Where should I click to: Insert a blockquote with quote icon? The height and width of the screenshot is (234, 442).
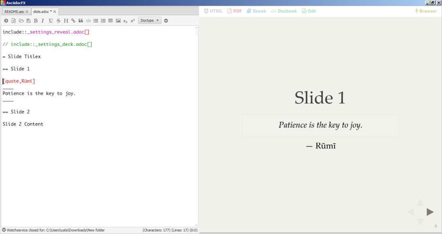[x=81, y=20]
